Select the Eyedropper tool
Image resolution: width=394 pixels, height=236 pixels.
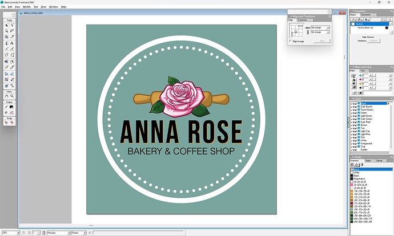13,37
